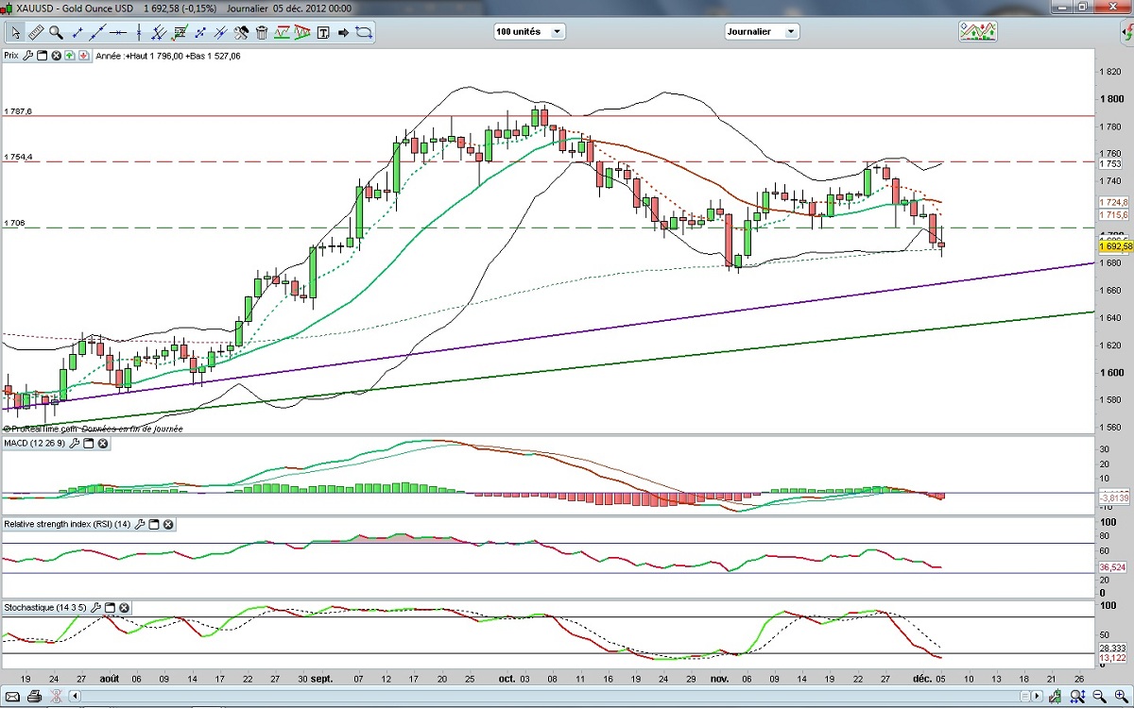Screen dimensions: 1134x708
Task: Click the yellow 1 692,58 current price label
Action: tap(1115, 246)
